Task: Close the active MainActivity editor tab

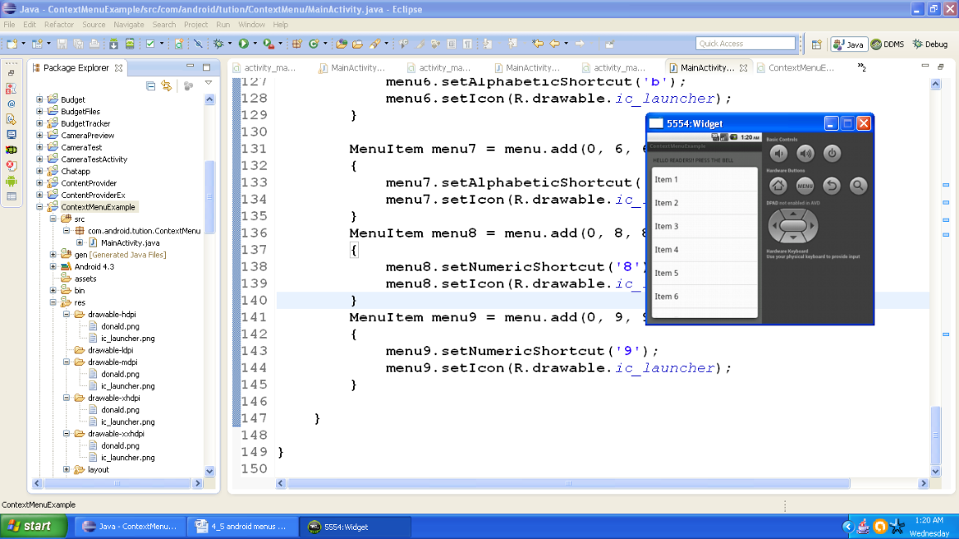Action: [x=743, y=68]
